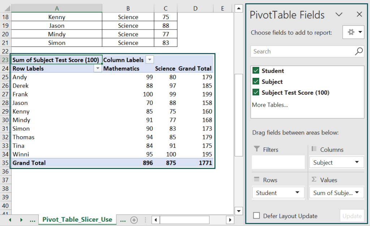
Task: Open the task pane options chevron
Action: [x=339, y=14]
